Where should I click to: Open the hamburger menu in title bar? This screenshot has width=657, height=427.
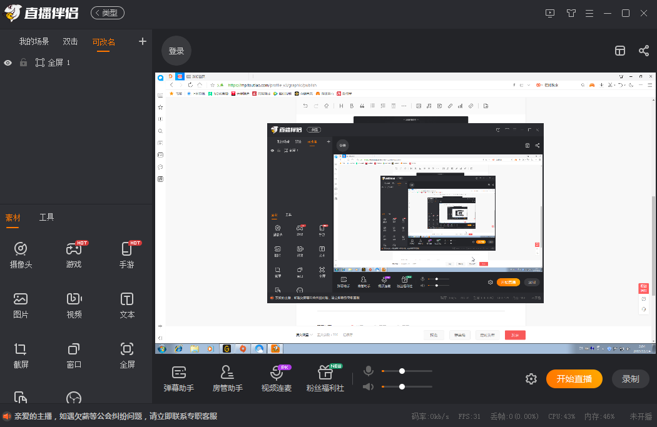coord(589,13)
